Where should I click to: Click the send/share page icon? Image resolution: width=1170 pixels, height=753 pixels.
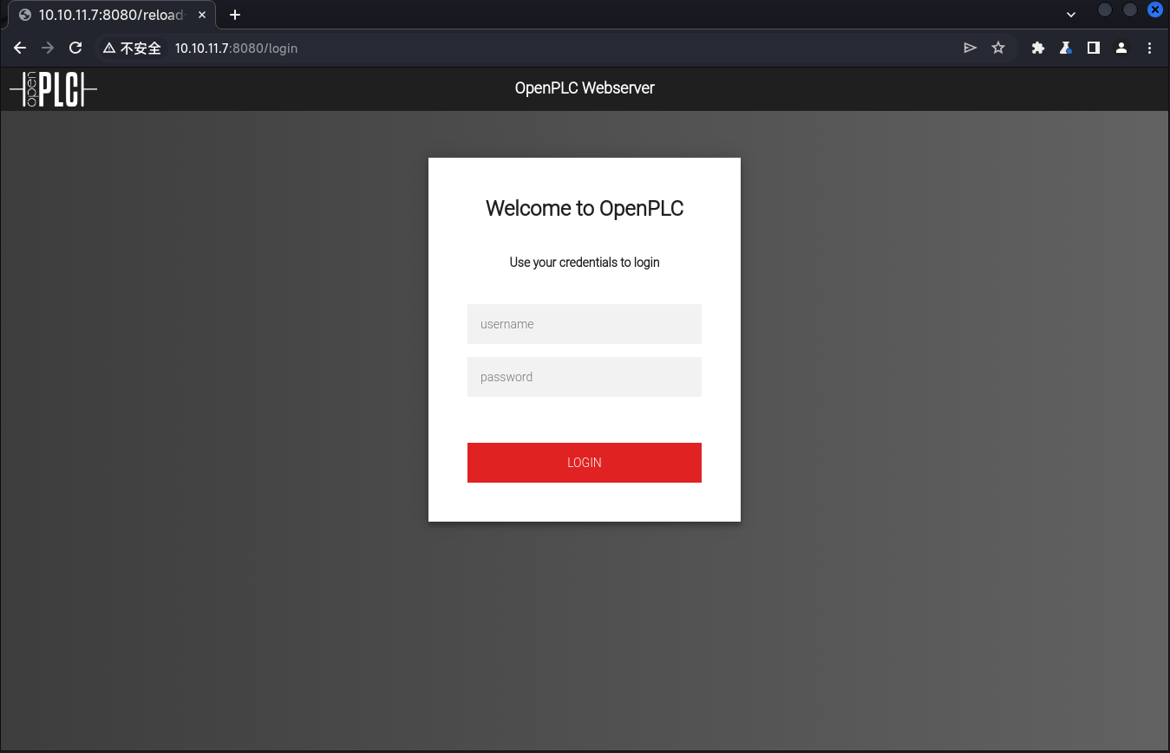point(971,49)
